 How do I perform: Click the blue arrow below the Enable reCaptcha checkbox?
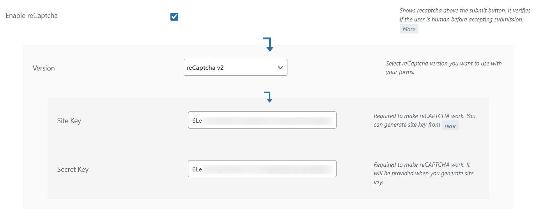[268, 44]
